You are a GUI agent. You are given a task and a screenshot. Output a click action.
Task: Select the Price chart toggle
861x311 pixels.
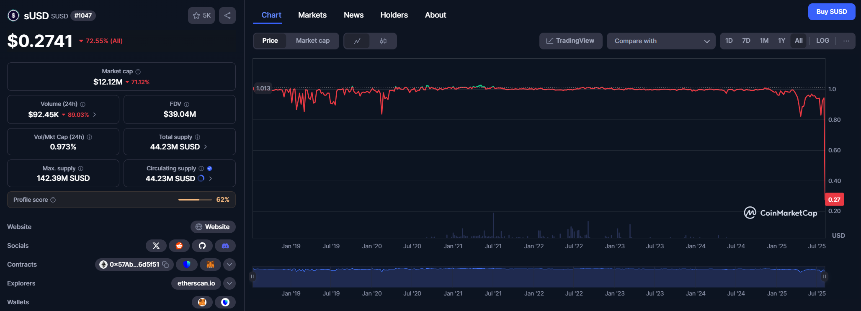[270, 41]
